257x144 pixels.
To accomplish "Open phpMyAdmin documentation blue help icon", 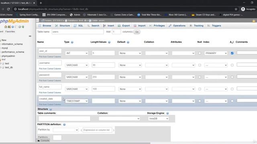I will [12, 27].
